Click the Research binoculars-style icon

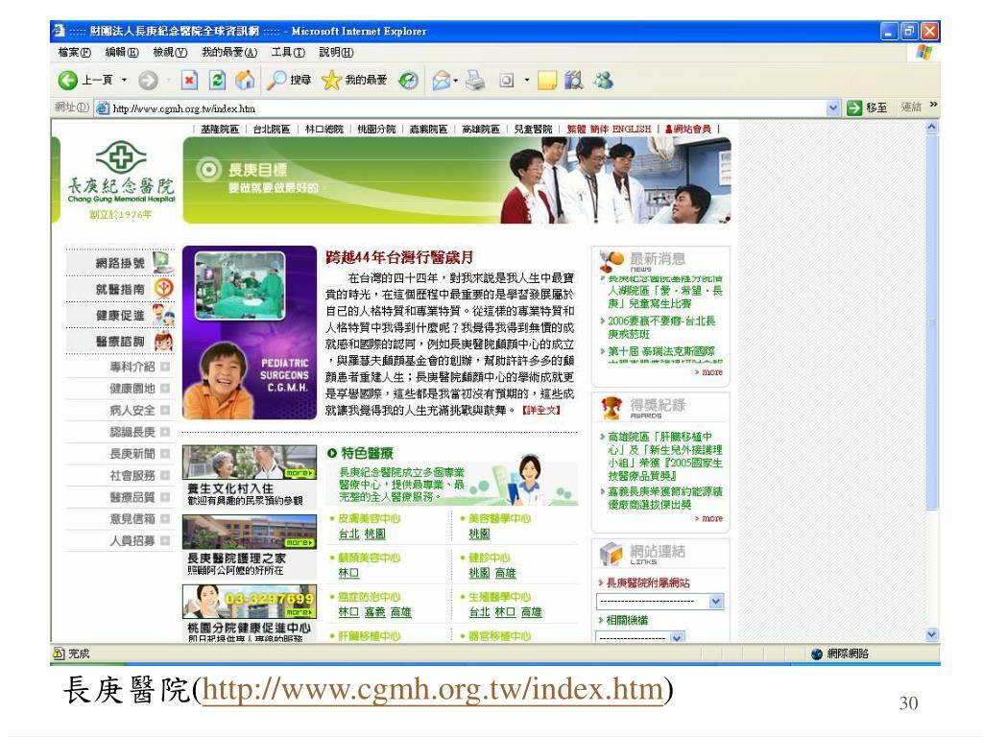coord(574,81)
